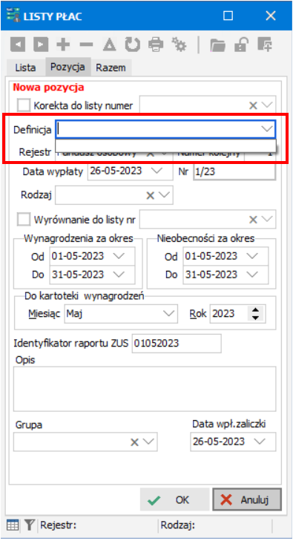293x541 pixels.
Task: Expand the Definicja dropdown arrow
Action: click(266, 129)
